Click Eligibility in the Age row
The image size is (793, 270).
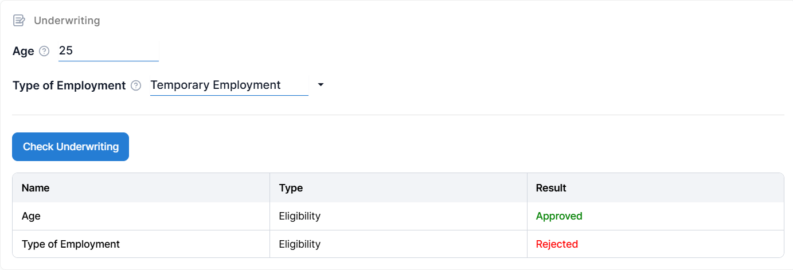[299, 216]
